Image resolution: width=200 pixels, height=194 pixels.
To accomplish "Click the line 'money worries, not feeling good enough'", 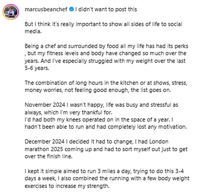I will tap(98, 90).
